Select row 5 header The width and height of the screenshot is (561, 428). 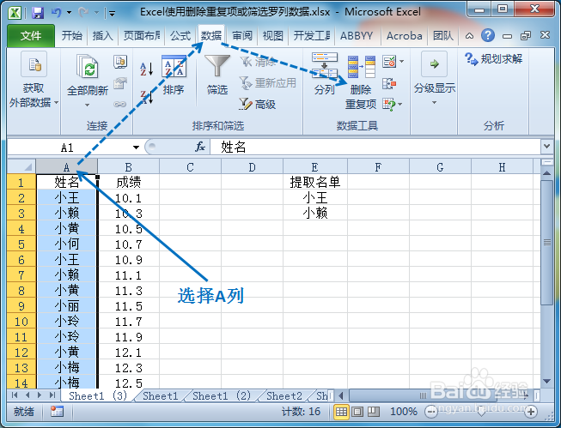pos(21,244)
